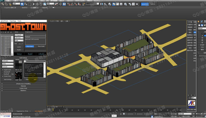Click the Show Guide button
The width and height of the screenshot is (206, 118).
click(41, 46)
